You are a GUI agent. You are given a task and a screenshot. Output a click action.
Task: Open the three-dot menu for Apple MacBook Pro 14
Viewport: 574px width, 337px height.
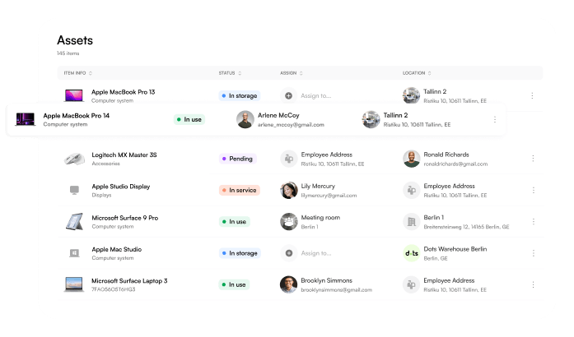click(x=495, y=119)
